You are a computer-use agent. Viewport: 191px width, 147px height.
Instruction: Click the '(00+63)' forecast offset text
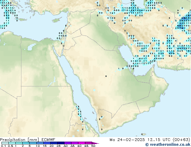pyautogui.click(x=181, y=140)
